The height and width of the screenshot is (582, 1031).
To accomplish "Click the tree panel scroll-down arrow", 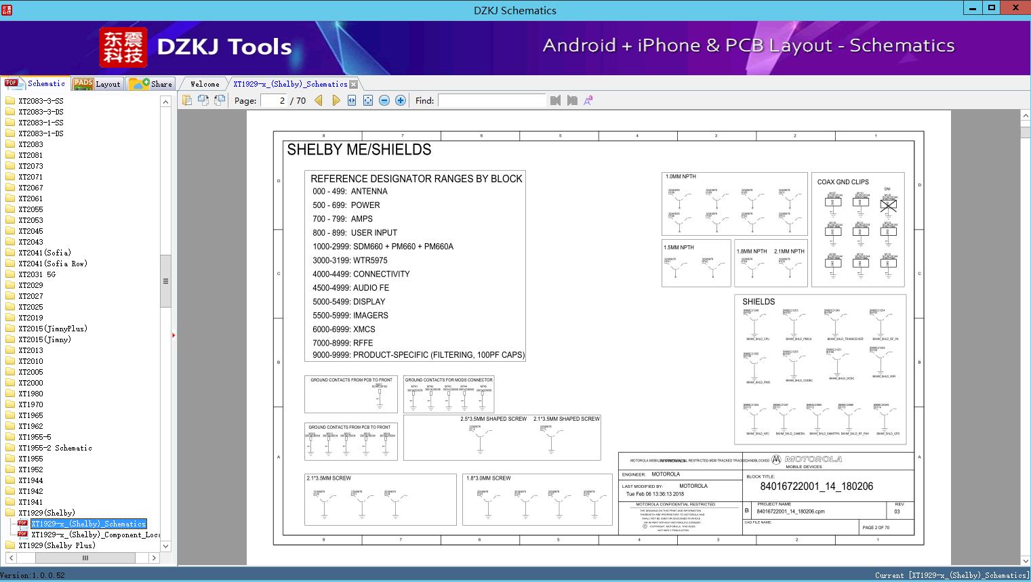I will click(165, 546).
